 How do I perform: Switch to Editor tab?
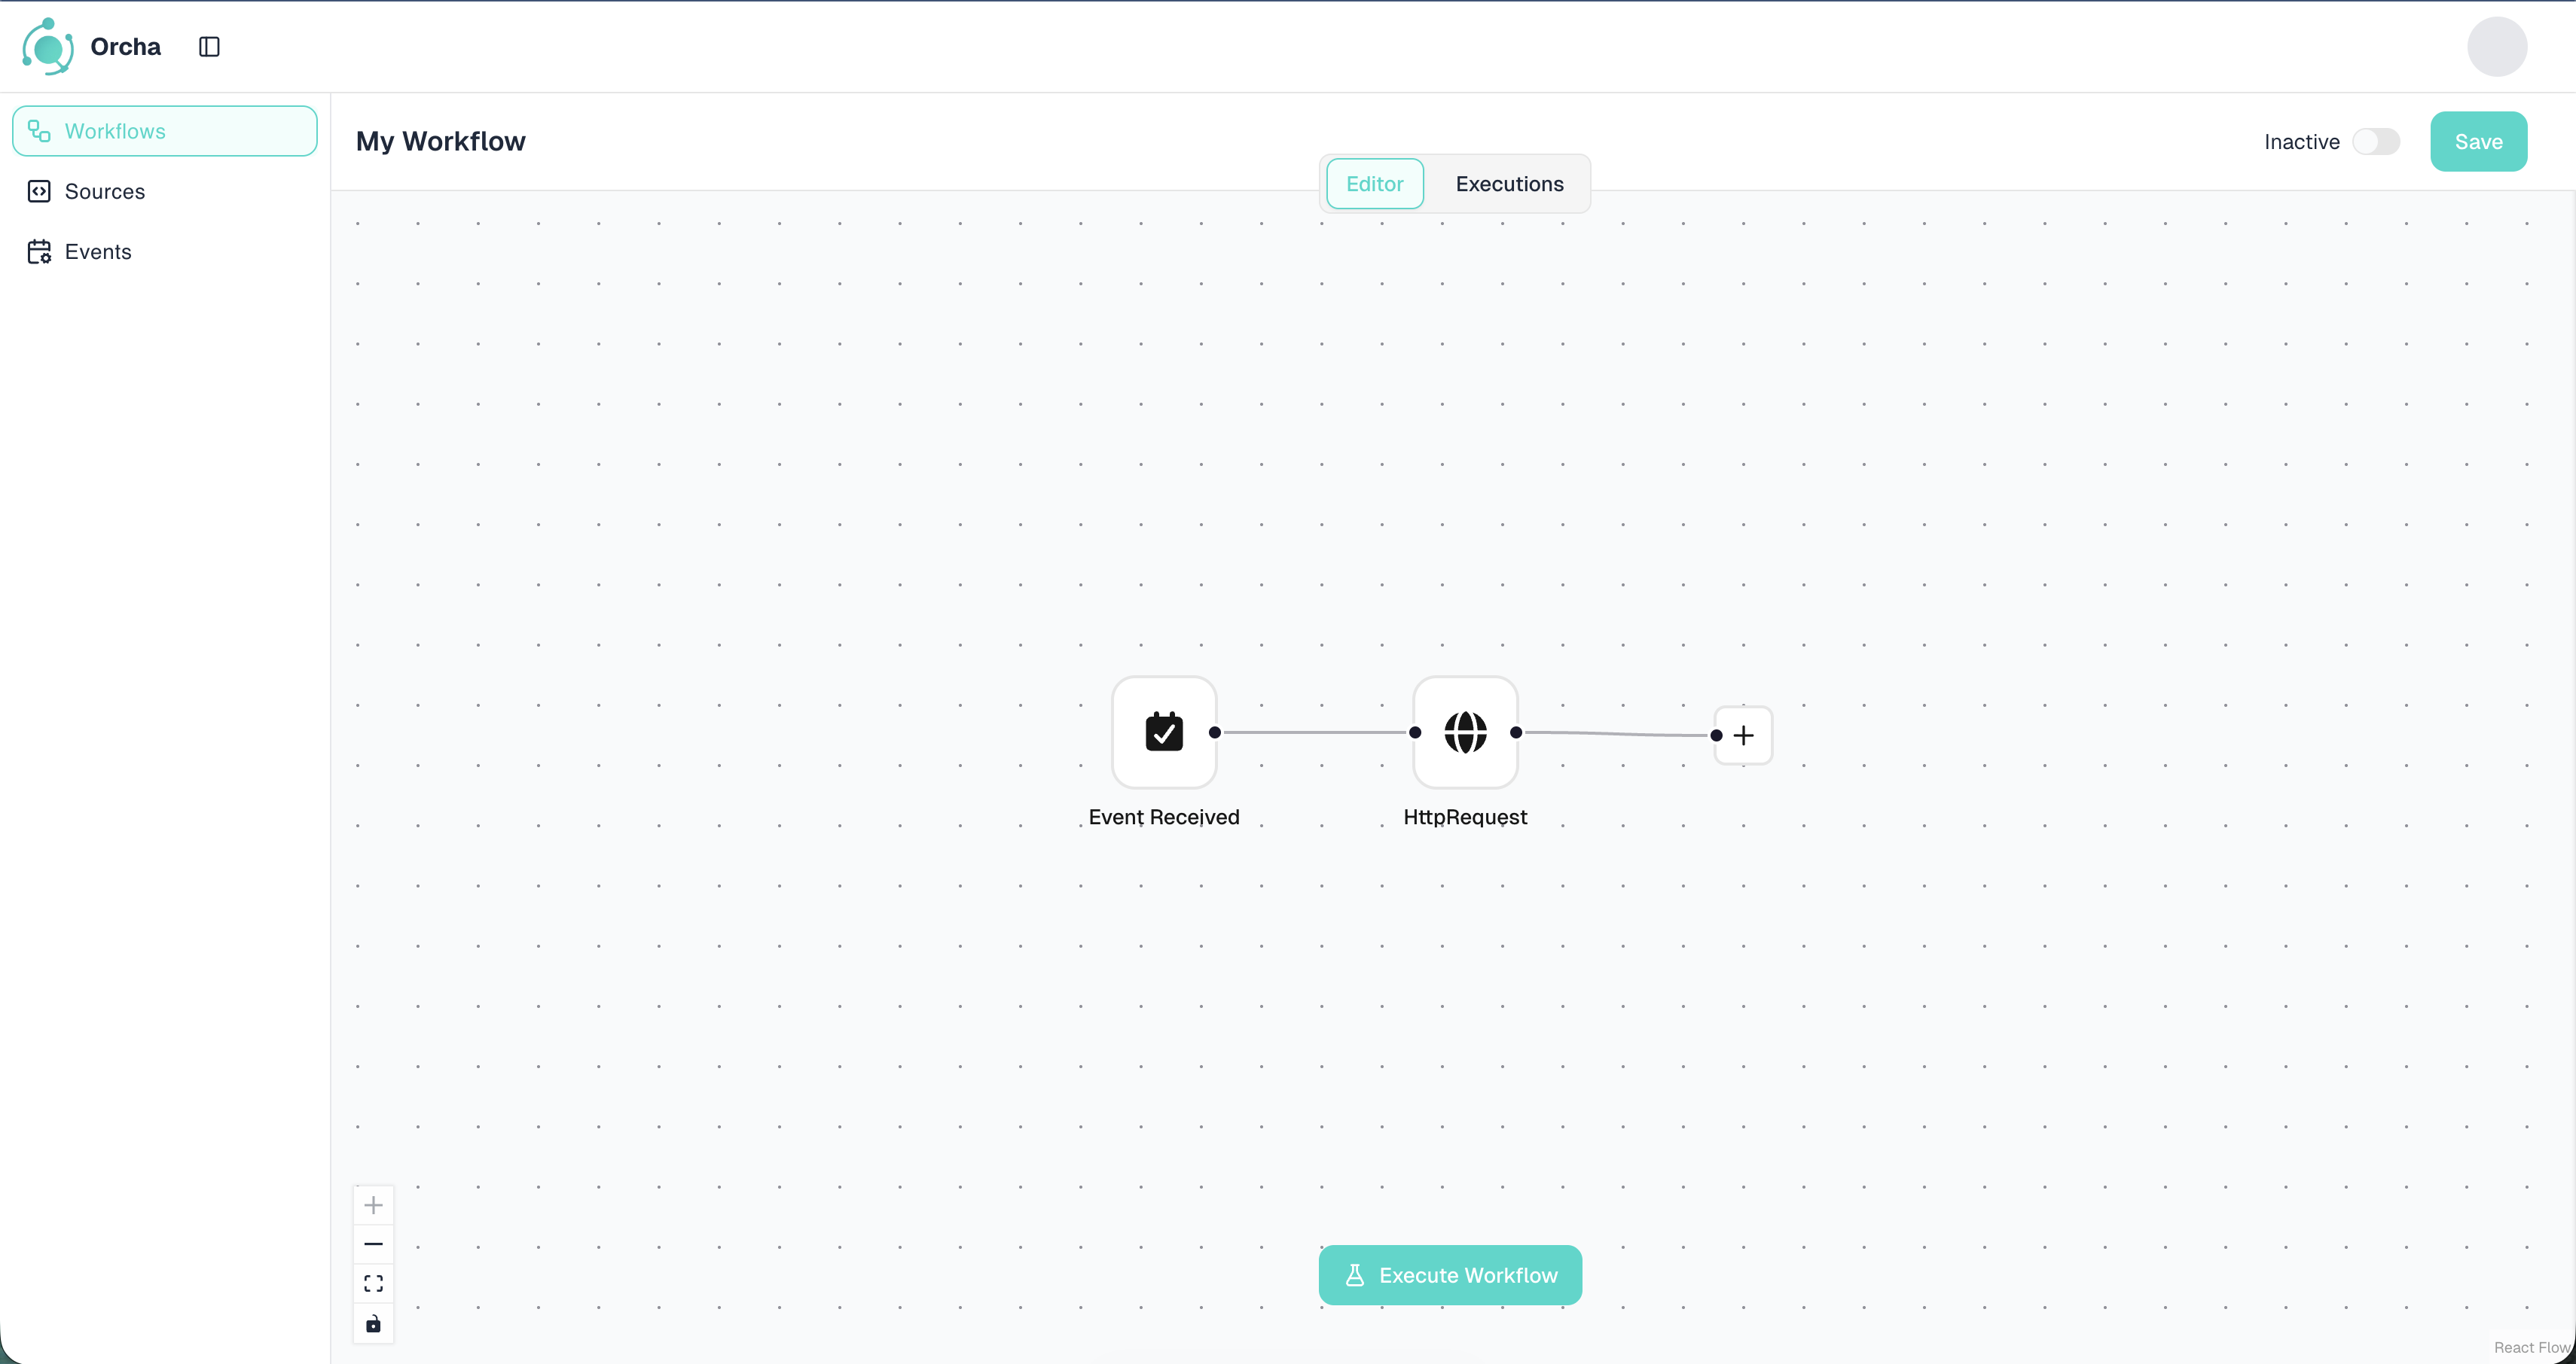point(1374,184)
